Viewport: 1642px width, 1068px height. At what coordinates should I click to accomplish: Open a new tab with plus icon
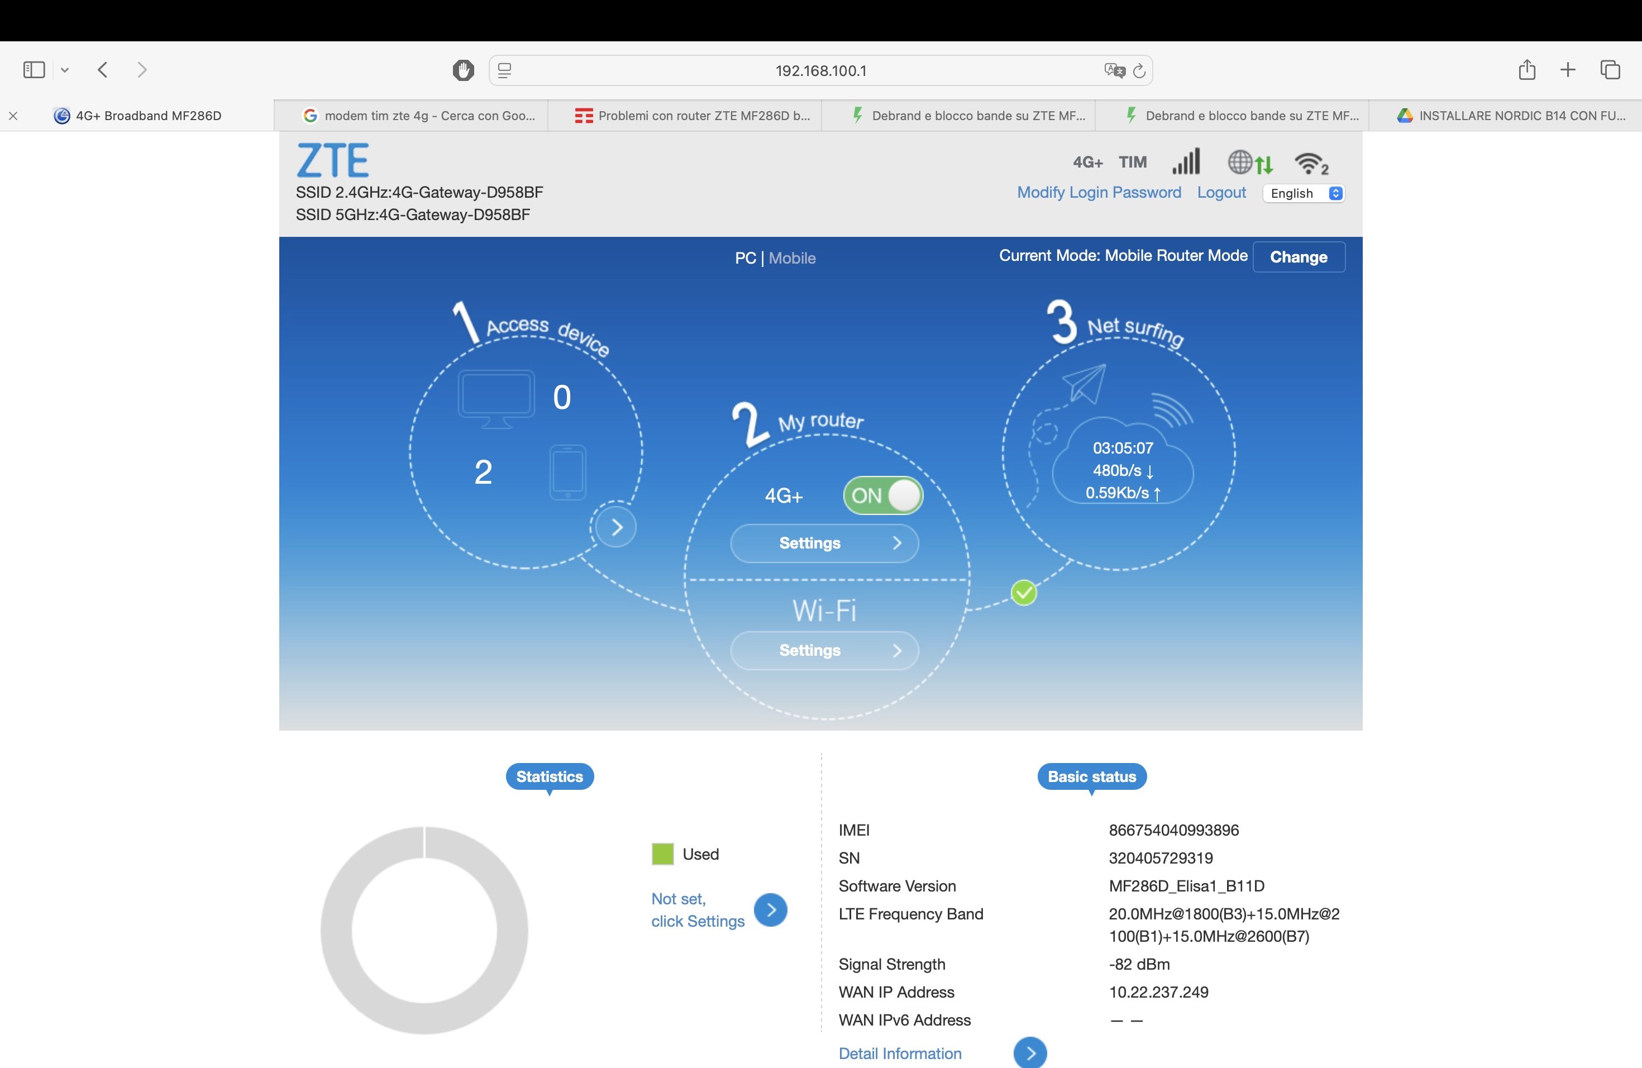pyautogui.click(x=1568, y=70)
